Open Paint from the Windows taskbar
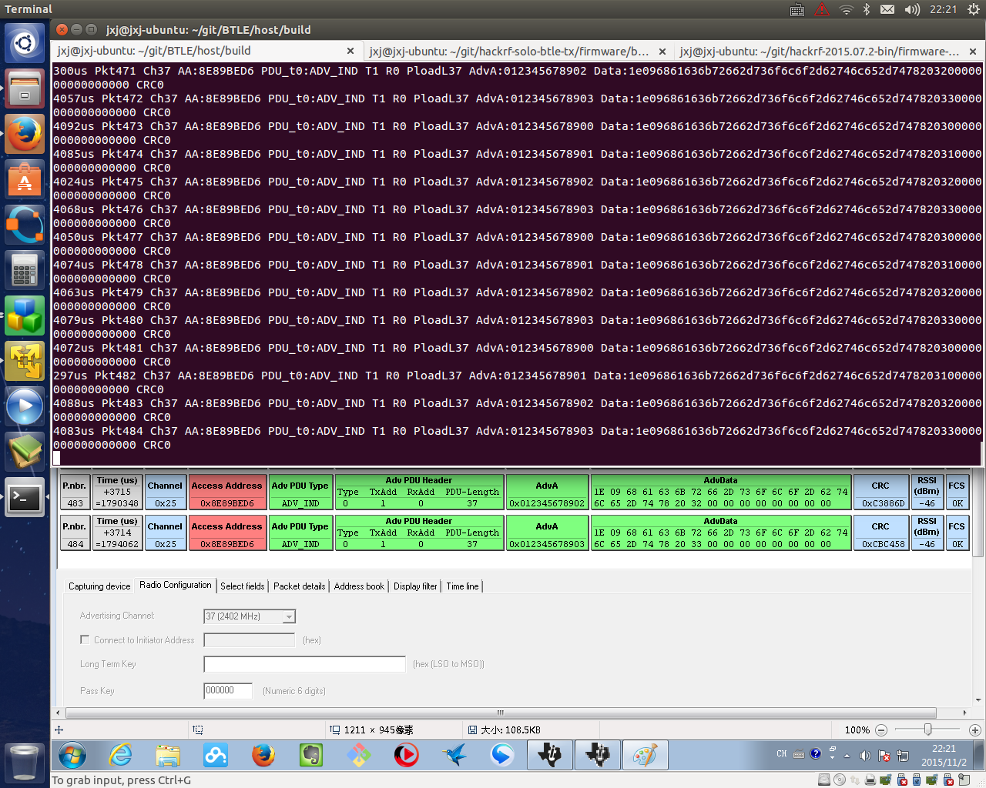The image size is (986, 788). click(x=645, y=756)
